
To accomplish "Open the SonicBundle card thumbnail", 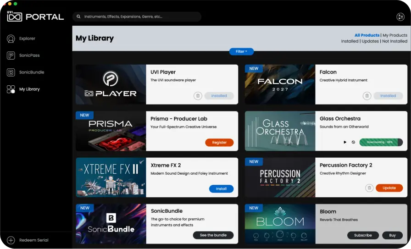I will point(111,224).
